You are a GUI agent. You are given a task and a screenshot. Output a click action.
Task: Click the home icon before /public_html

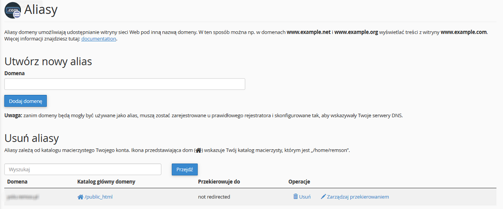[80, 197]
